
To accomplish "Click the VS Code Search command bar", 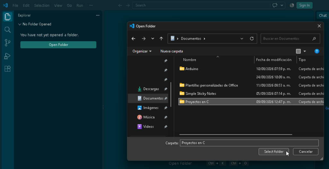I will (201, 5).
